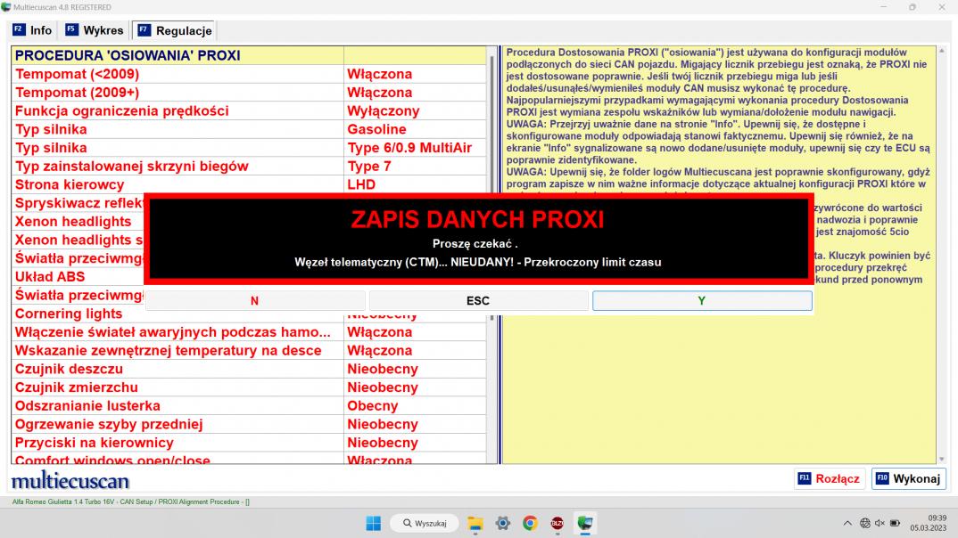Click the LHD value cell

[415, 184]
